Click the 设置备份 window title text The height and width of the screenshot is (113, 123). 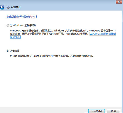pyautogui.click(x=16, y=7)
